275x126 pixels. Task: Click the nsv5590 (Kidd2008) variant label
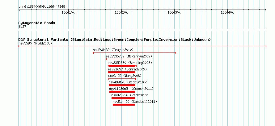35,43
